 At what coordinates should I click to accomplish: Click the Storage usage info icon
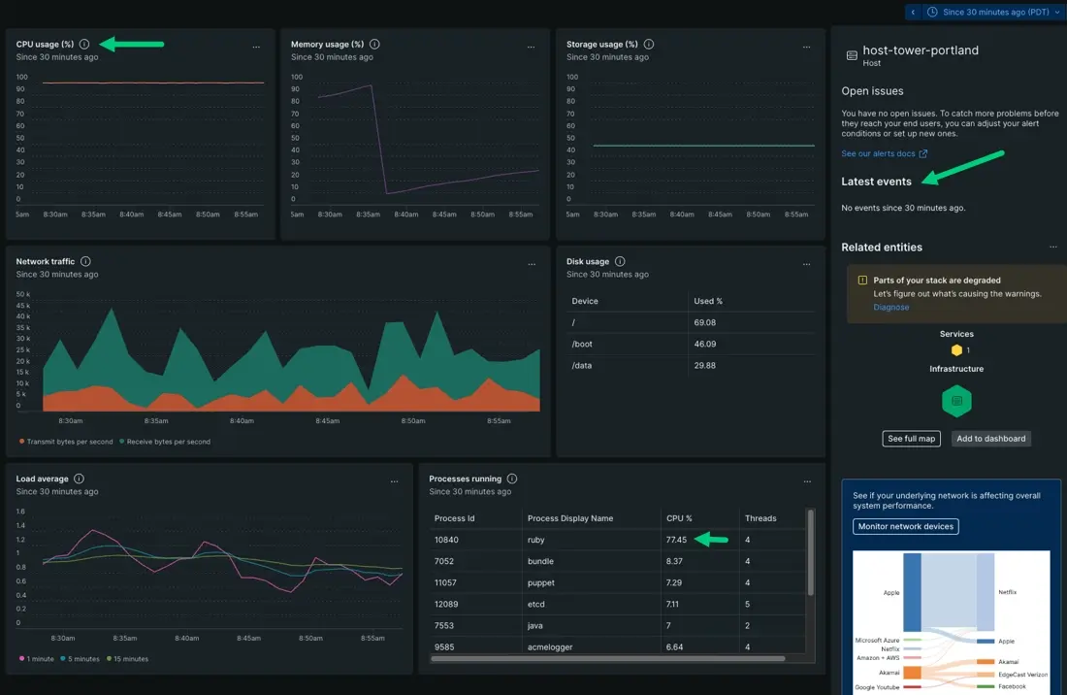tap(649, 45)
